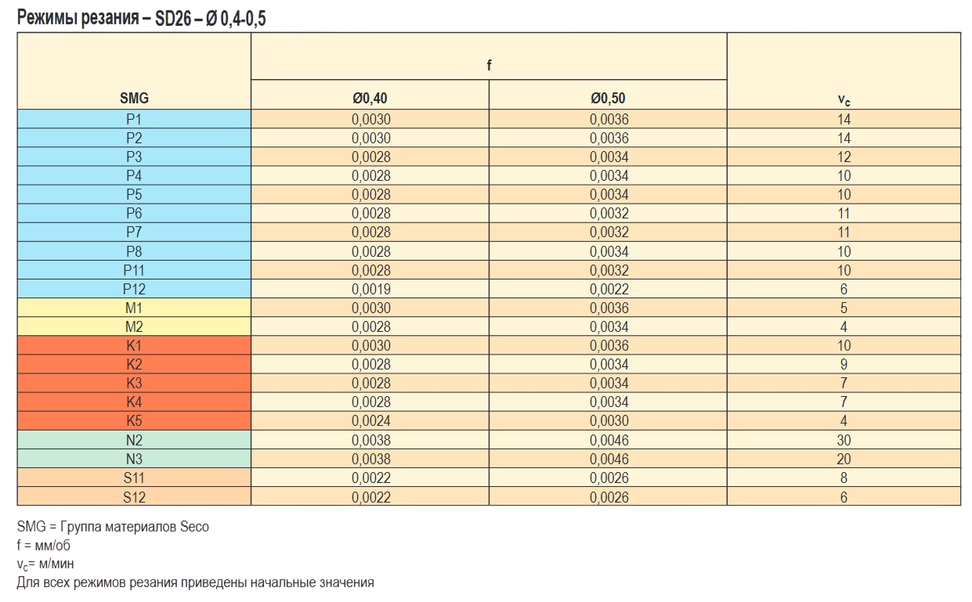The height and width of the screenshot is (602, 972).
Task: Select the S11 material group cell
Action: [134, 478]
